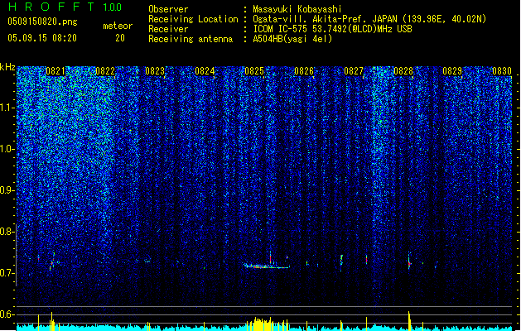Click the 0824 time marker
This screenshot has width=521, height=331.
[x=205, y=71]
